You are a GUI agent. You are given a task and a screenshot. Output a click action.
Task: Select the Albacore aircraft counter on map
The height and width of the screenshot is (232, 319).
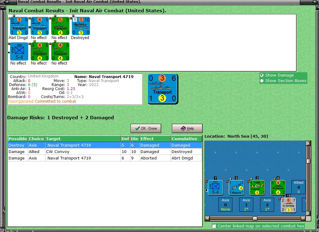(236, 187)
